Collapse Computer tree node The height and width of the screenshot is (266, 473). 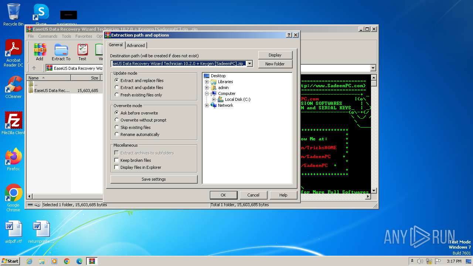click(x=207, y=93)
